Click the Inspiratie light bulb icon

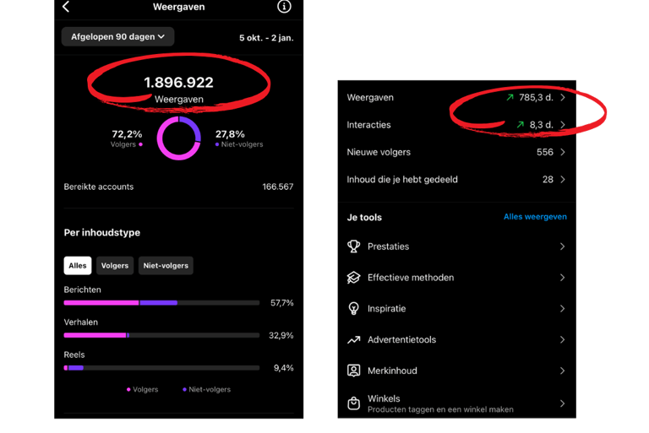[x=354, y=309]
